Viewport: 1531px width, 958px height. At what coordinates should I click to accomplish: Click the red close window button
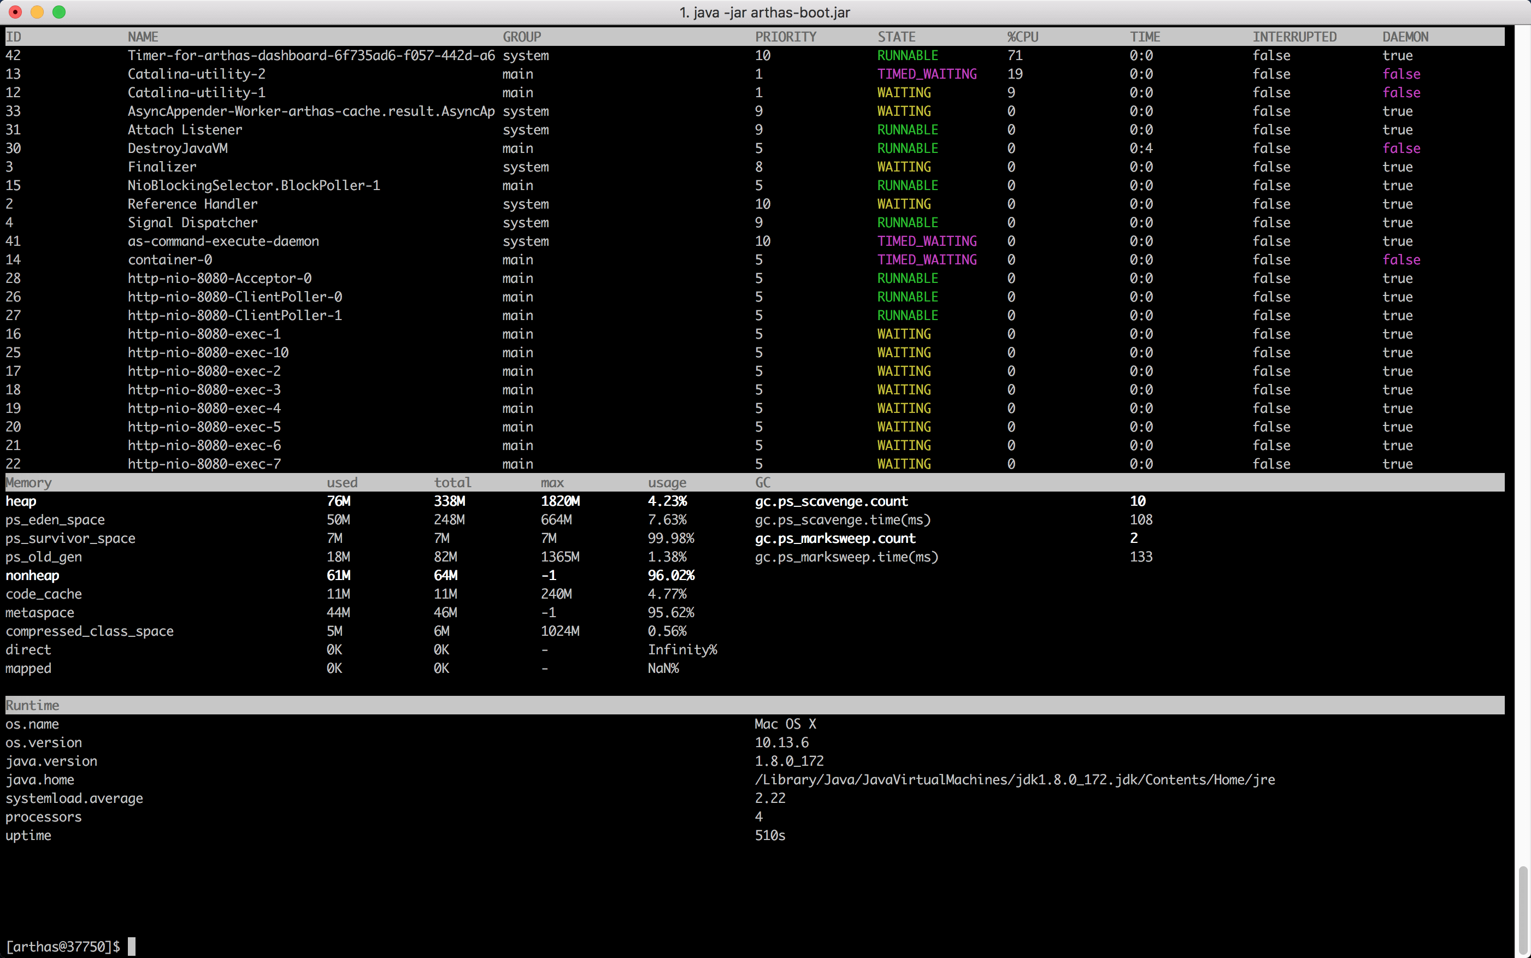[15, 12]
